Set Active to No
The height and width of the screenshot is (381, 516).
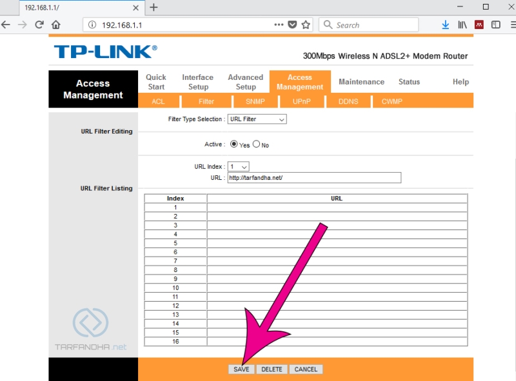256,144
